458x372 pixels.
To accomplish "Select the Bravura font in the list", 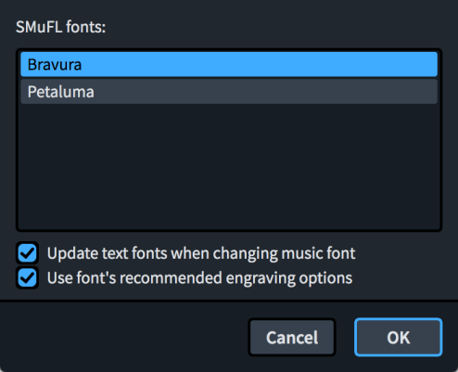I will point(229,64).
